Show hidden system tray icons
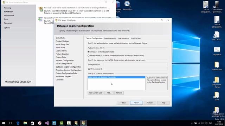The height and width of the screenshot is (126, 225). pos(192,123)
